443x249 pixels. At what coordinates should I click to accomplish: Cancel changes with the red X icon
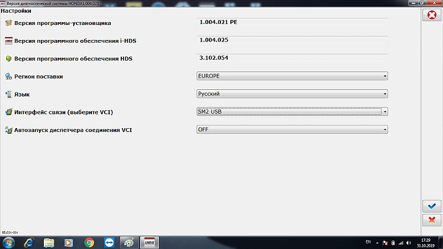click(432, 220)
